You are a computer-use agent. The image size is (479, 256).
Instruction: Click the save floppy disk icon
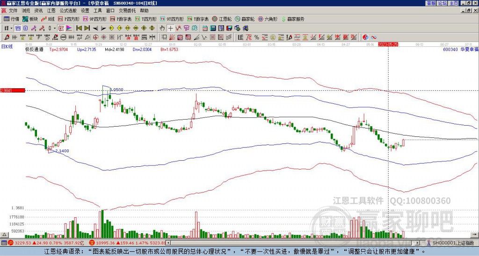tap(229, 28)
